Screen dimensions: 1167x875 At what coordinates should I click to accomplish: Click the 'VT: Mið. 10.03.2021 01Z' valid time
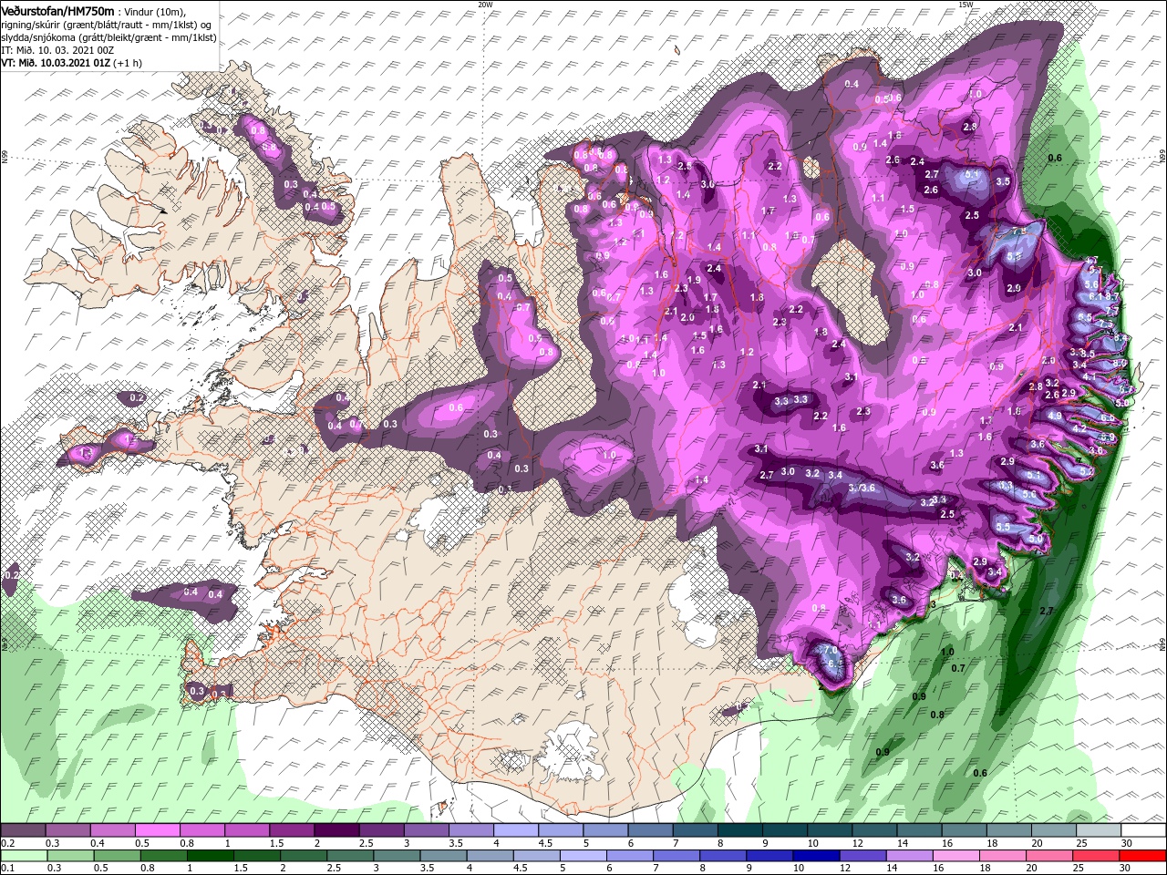pyautogui.click(x=54, y=63)
